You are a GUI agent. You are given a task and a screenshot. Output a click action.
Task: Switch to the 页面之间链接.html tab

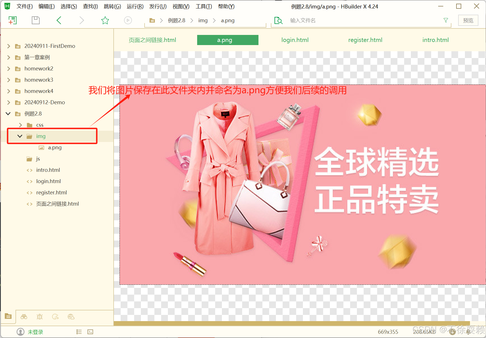tap(152, 40)
